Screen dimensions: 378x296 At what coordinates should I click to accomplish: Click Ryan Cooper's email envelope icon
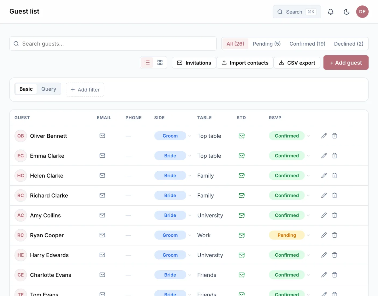[102, 235]
